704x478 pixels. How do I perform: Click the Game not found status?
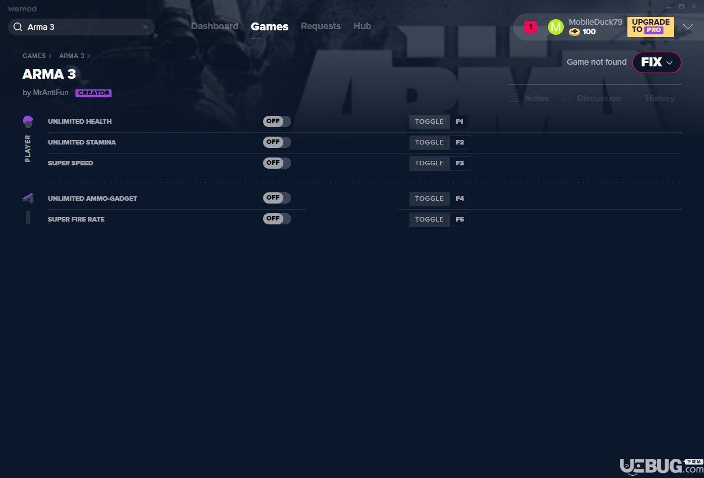pyautogui.click(x=596, y=62)
